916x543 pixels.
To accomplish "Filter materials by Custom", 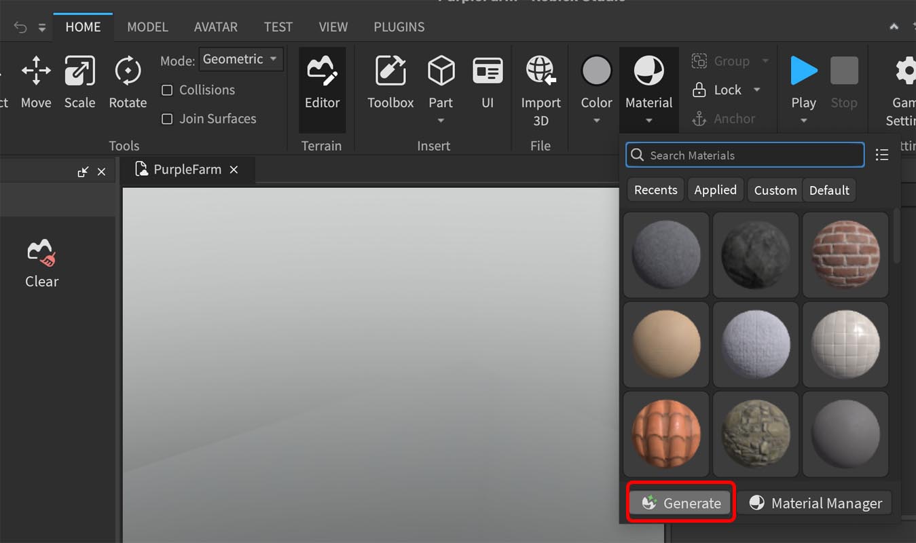I will pyautogui.click(x=775, y=190).
